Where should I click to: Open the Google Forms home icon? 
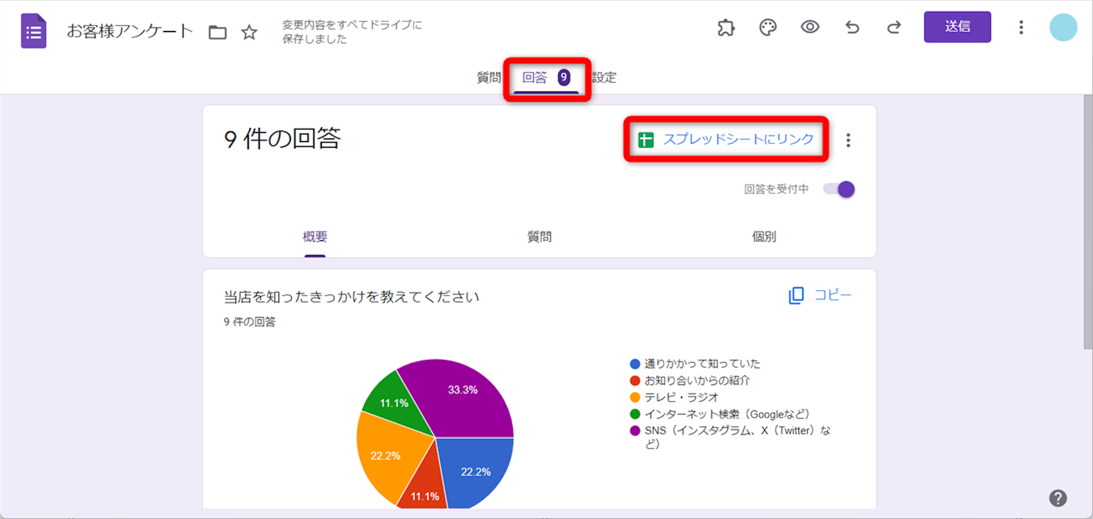[x=33, y=31]
